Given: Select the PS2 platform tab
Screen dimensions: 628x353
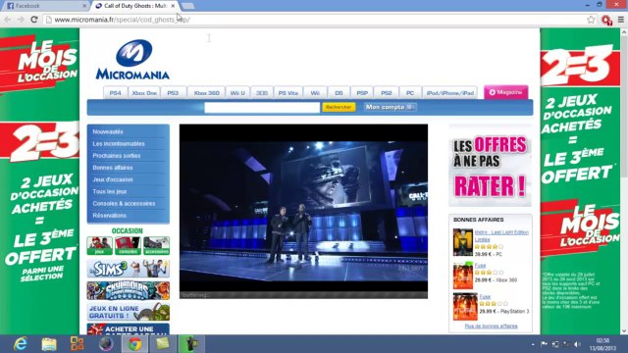Looking at the screenshot, I should [386, 93].
